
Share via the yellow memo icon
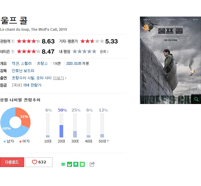point(82,164)
